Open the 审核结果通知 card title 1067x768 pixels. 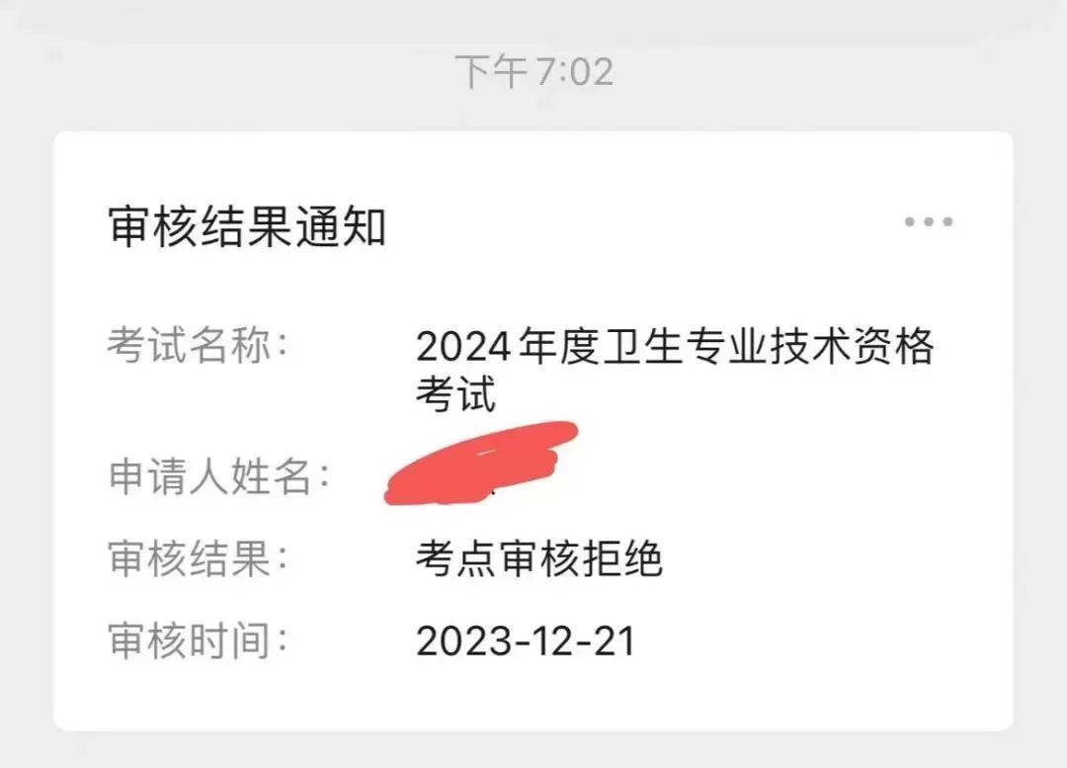(x=247, y=226)
